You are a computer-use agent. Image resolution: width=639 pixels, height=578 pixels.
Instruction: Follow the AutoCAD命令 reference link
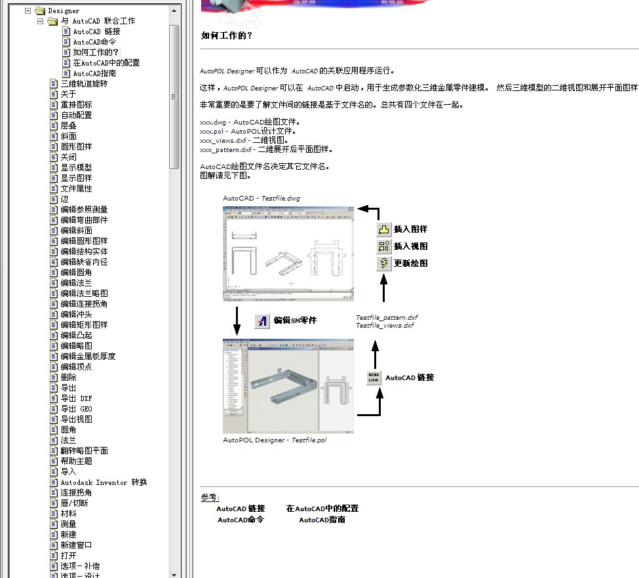(x=241, y=520)
